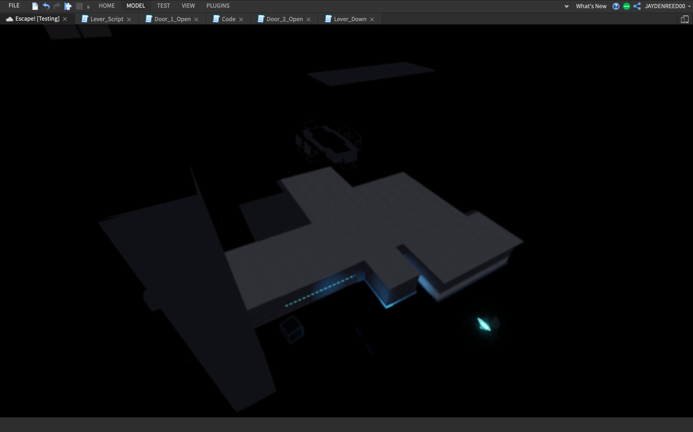This screenshot has width=693, height=432.
Task: Select the blue Play icon near Undo
Action: 68,5
